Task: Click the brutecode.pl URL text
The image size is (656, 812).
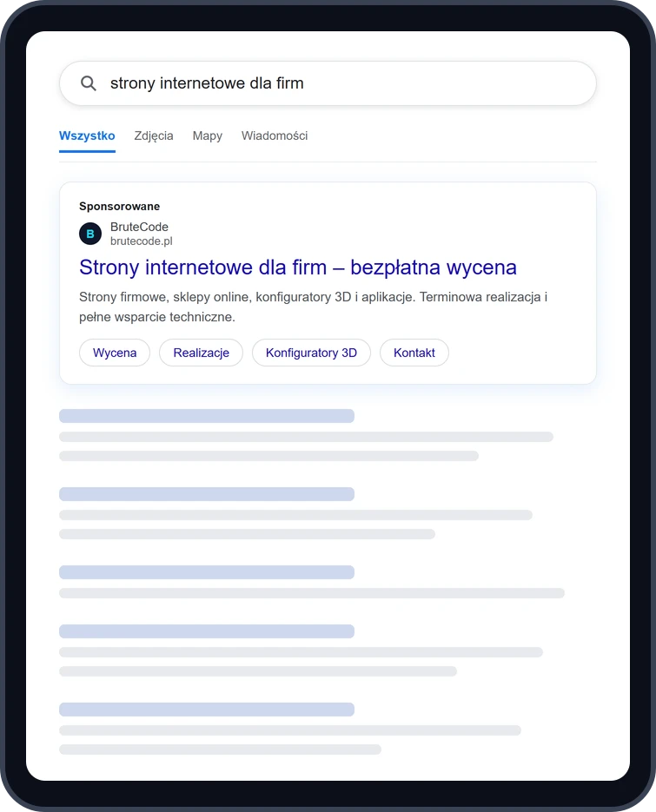Action: click(x=142, y=241)
